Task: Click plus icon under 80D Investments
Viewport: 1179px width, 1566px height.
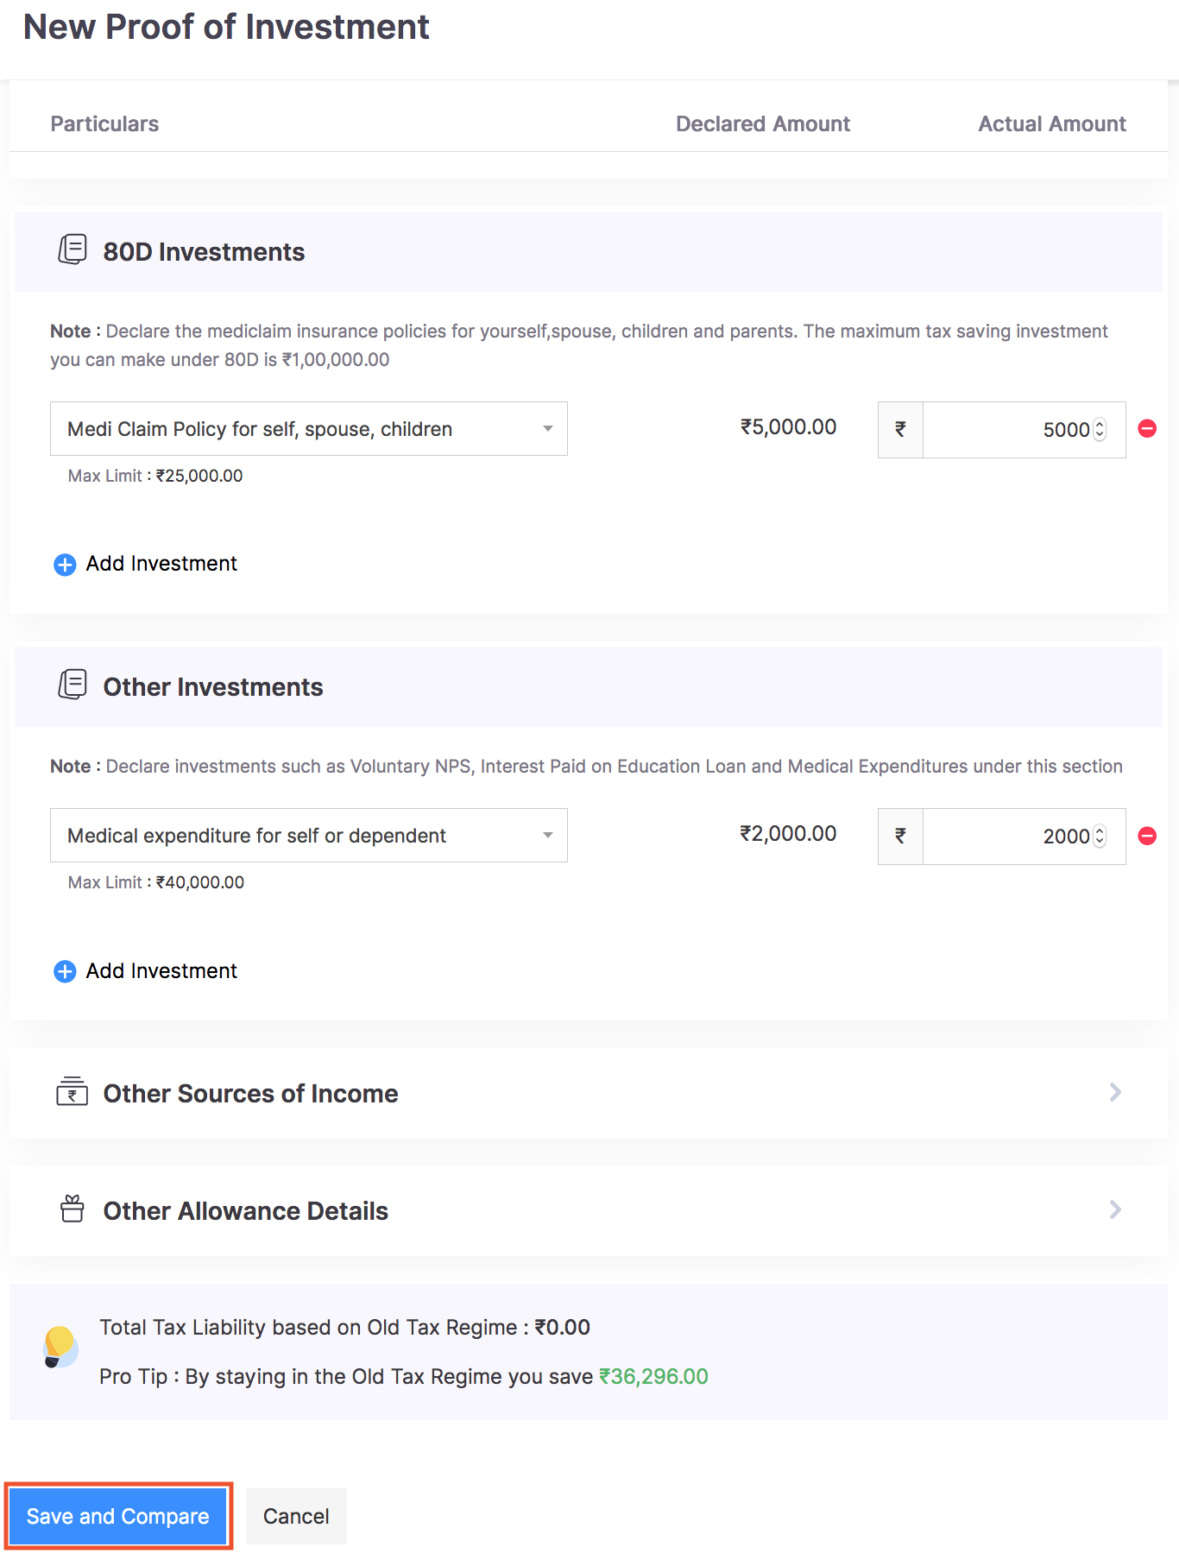Action: [65, 565]
